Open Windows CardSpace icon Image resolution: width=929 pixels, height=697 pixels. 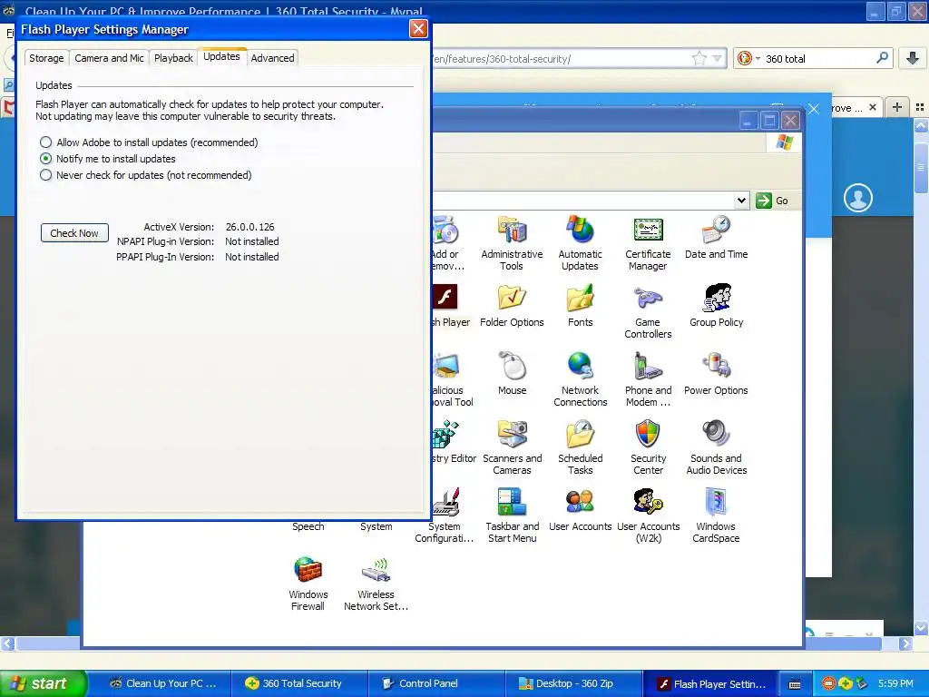click(717, 515)
